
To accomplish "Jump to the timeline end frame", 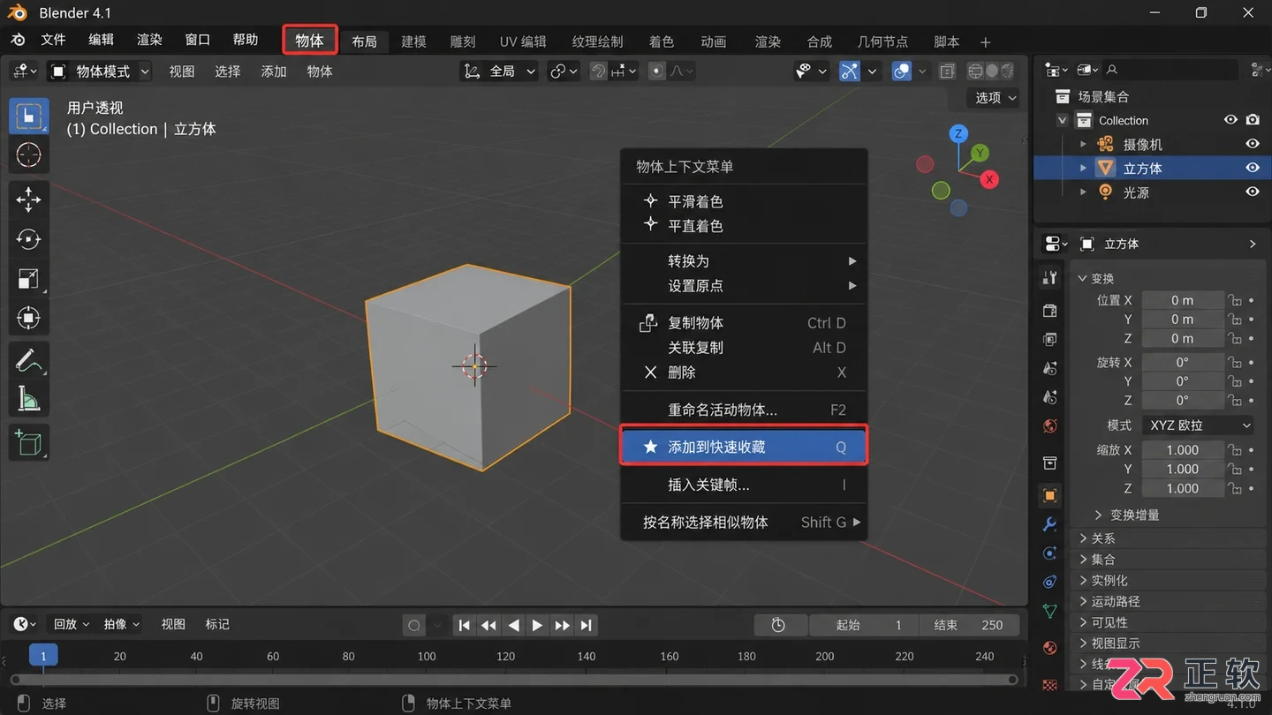I will click(x=586, y=625).
